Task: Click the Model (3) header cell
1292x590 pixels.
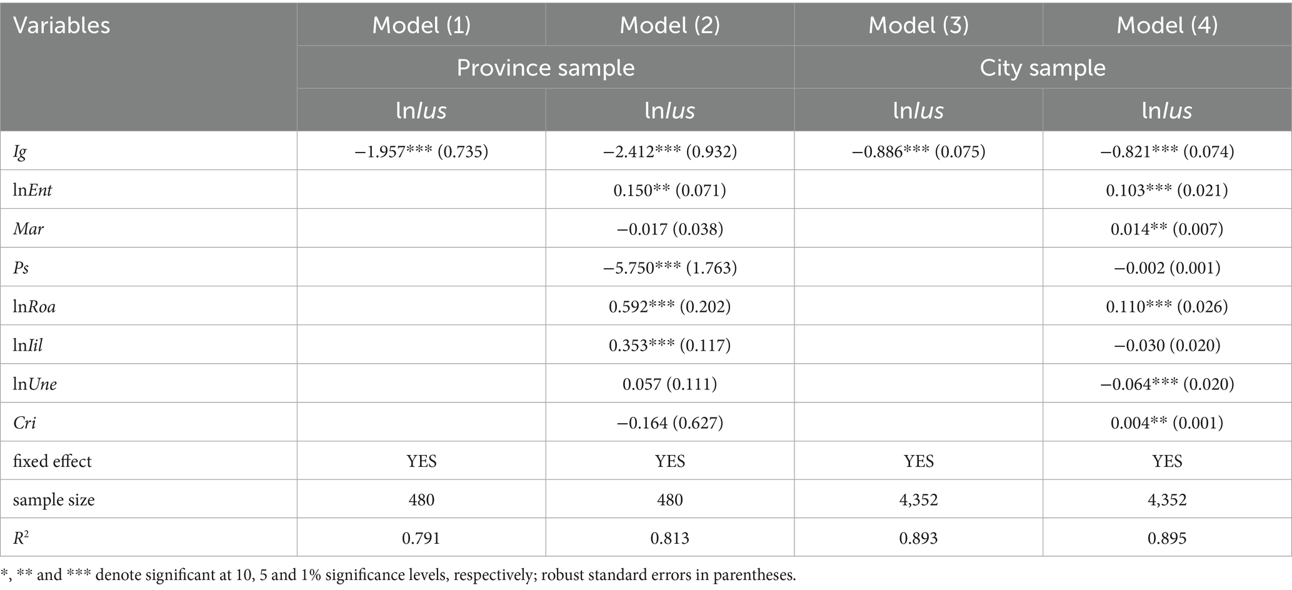Action: (918, 25)
